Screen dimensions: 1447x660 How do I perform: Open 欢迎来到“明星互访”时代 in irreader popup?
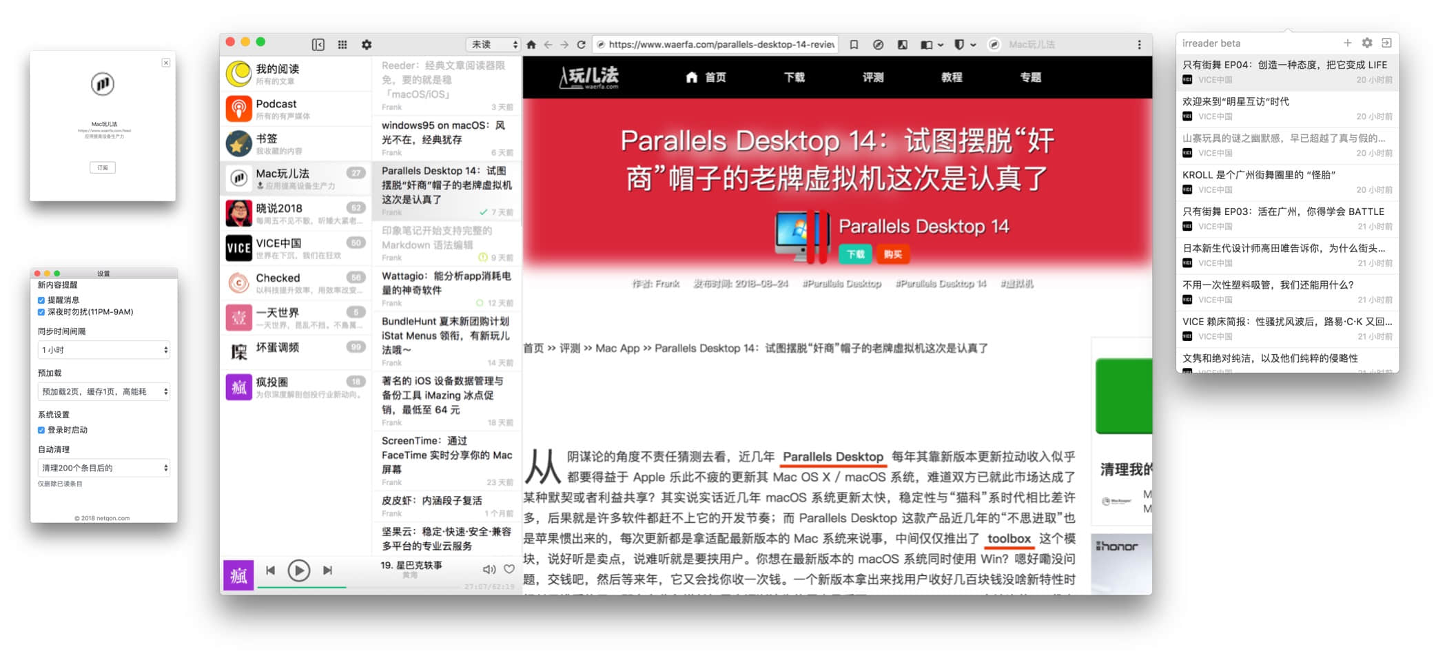click(1287, 109)
